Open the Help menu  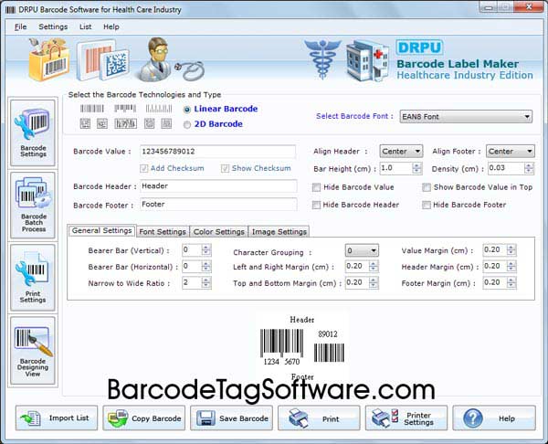point(111,26)
